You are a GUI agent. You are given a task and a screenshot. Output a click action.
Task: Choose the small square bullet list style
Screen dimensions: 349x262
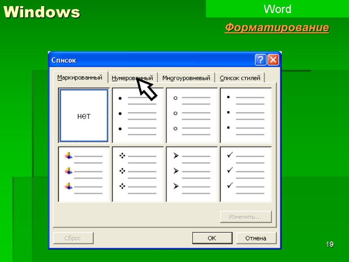click(x=246, y=115)
